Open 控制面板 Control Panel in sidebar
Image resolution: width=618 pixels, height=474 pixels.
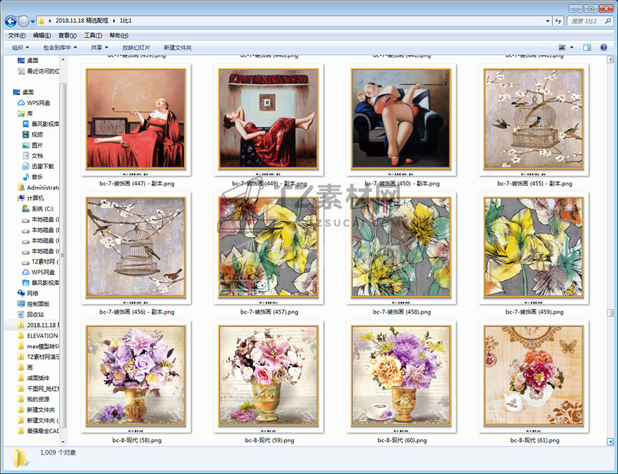[38, 304]
